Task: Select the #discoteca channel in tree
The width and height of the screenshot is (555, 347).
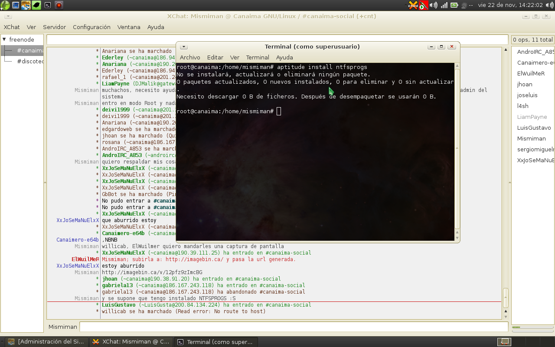Action: [x=29, y=61]
